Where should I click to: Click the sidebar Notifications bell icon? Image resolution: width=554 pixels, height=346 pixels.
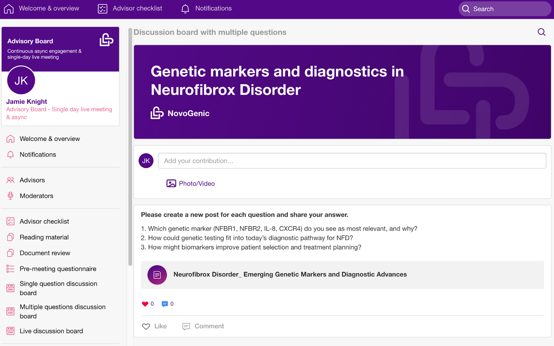click(x=10, y=154)
